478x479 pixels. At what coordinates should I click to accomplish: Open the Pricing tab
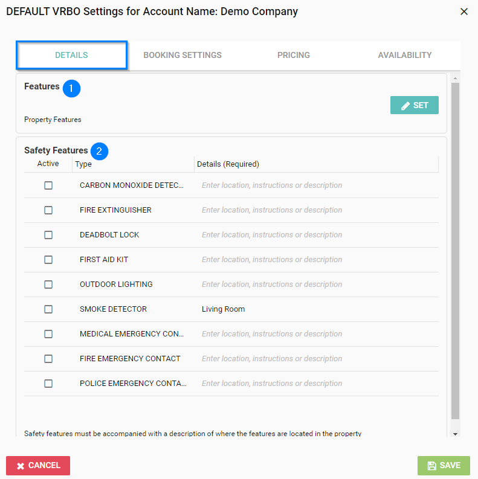[293, 55]
